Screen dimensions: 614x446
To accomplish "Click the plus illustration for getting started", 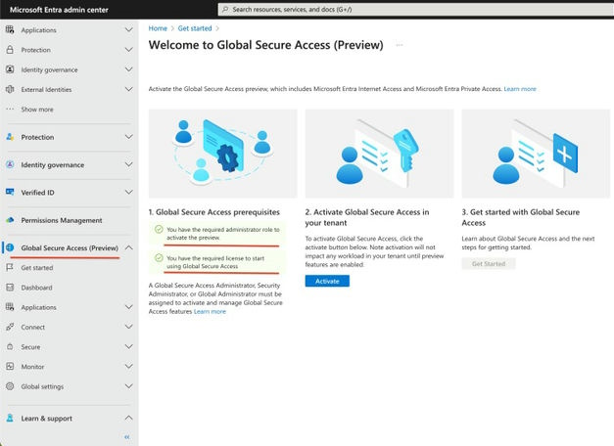I will [536, 154].
